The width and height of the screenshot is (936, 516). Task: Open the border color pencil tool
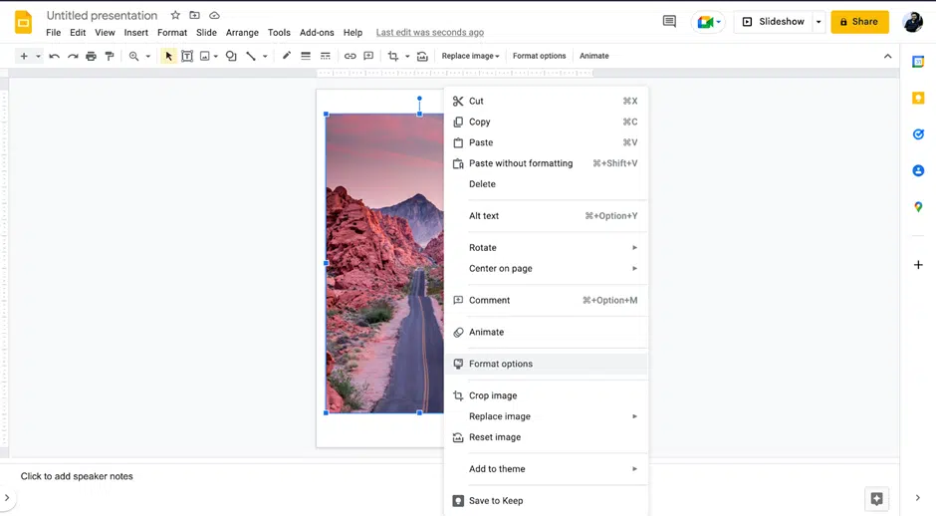click(286, 57)
